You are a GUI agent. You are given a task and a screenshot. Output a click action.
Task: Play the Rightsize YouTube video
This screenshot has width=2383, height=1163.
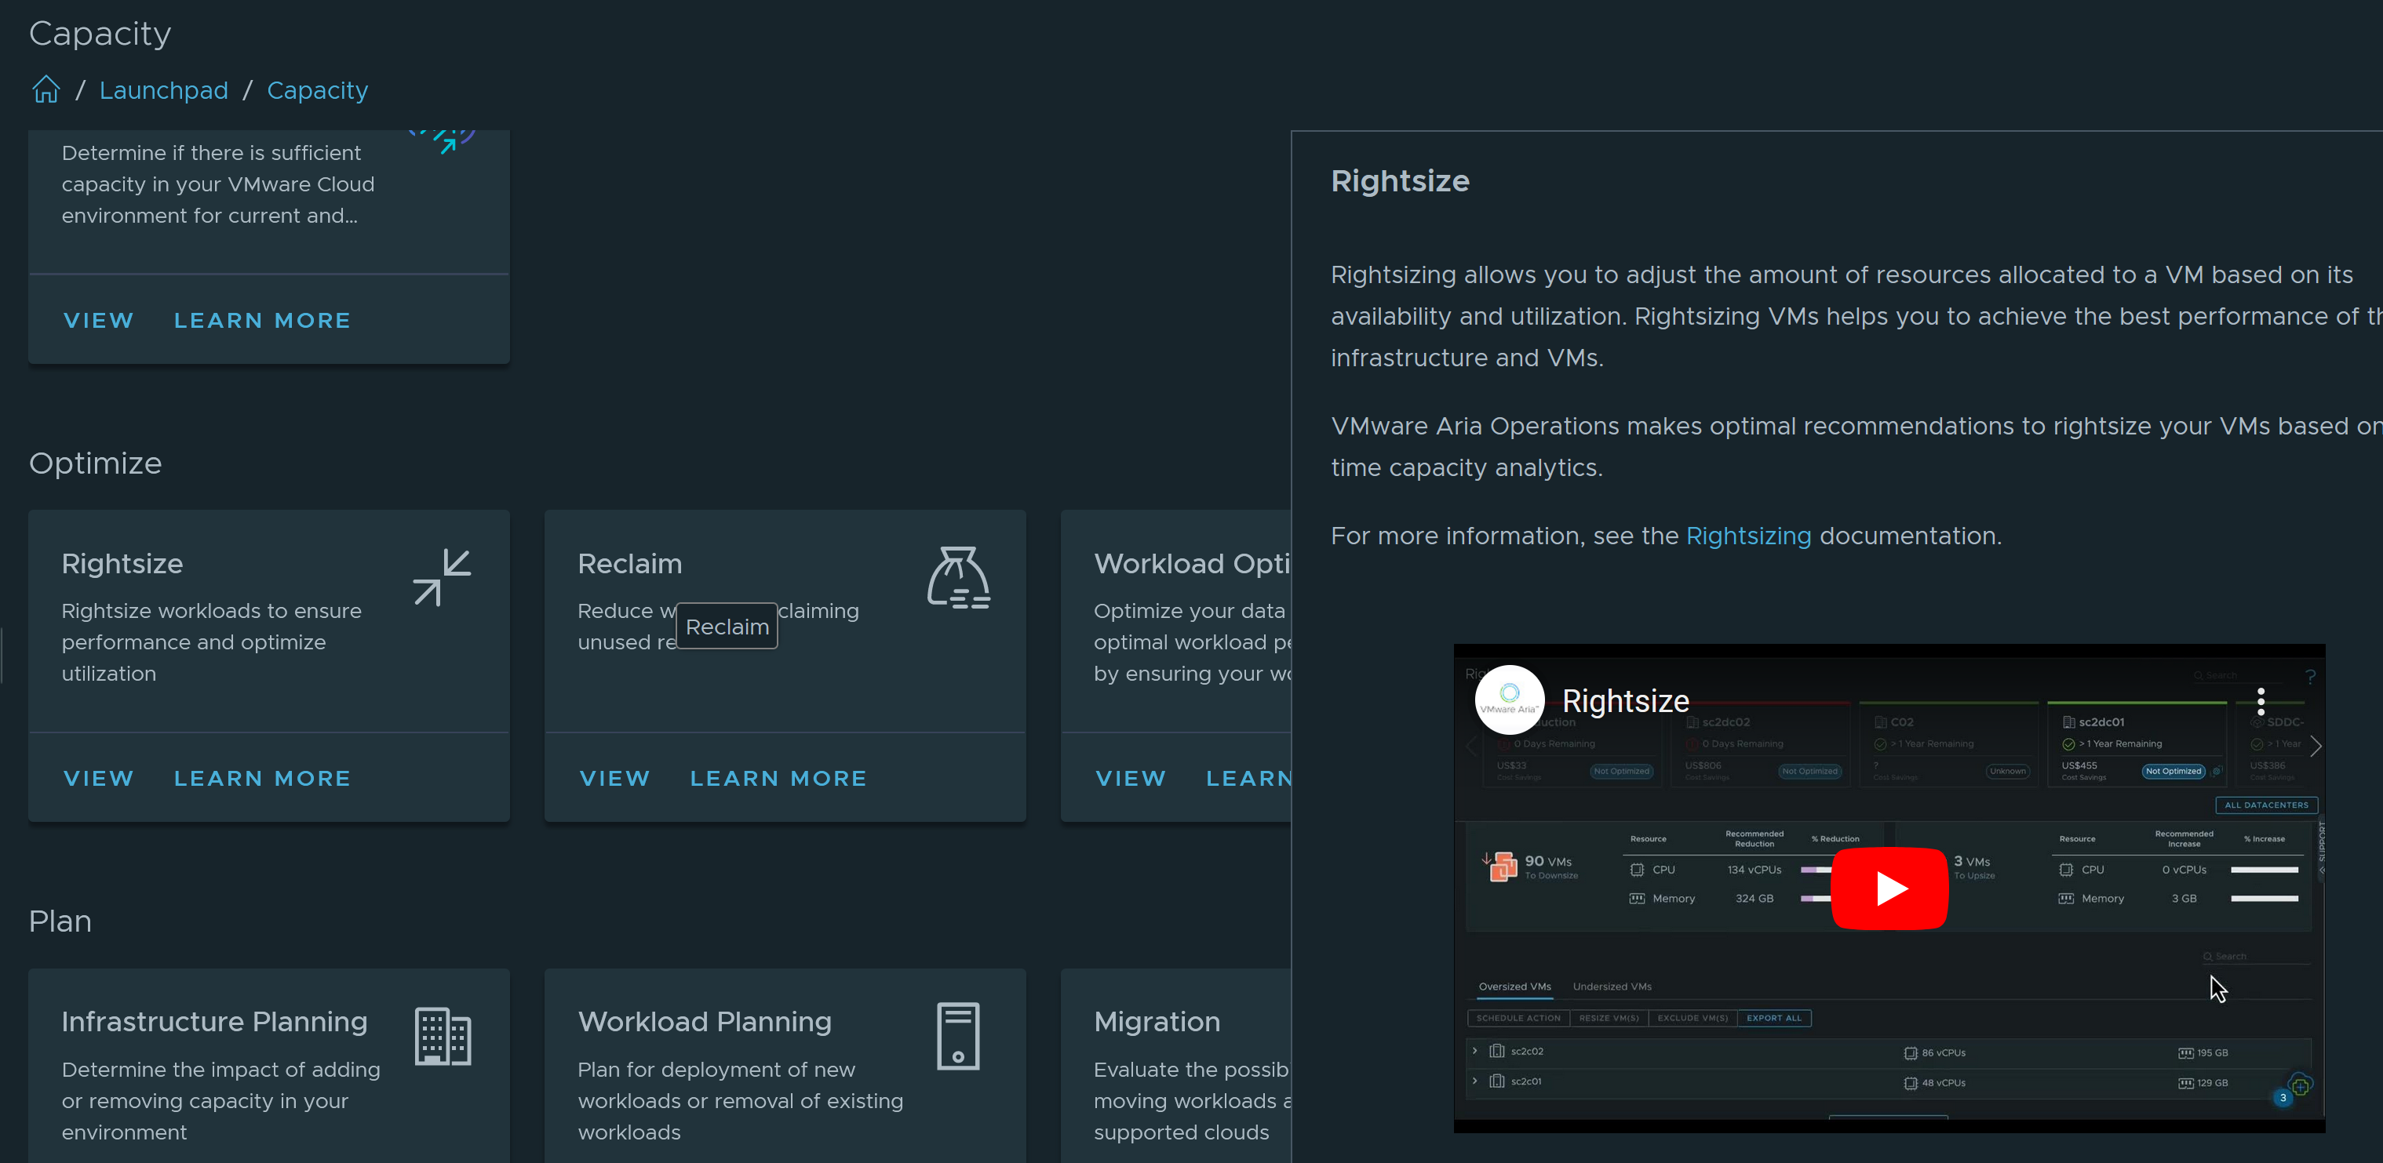[1889, 889]
